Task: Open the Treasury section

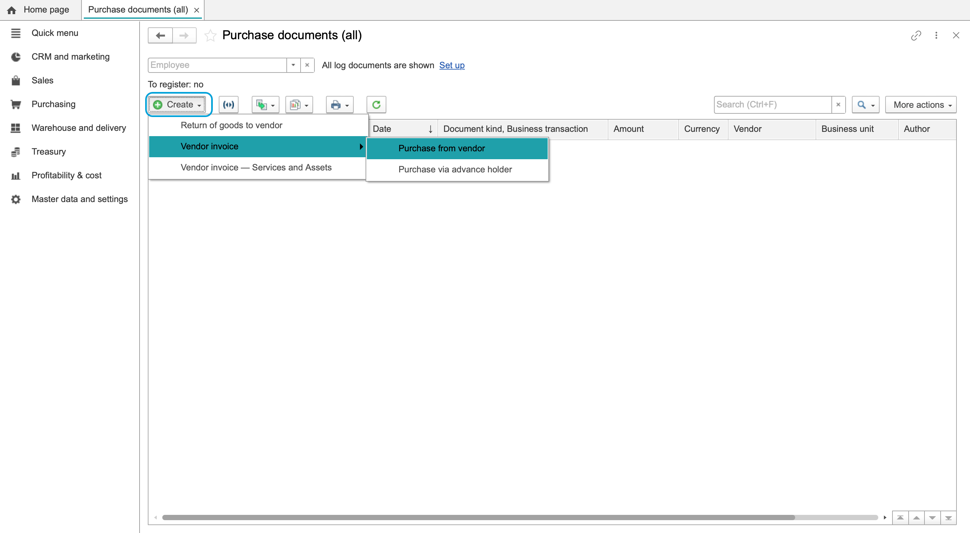Action: (48, 152)
